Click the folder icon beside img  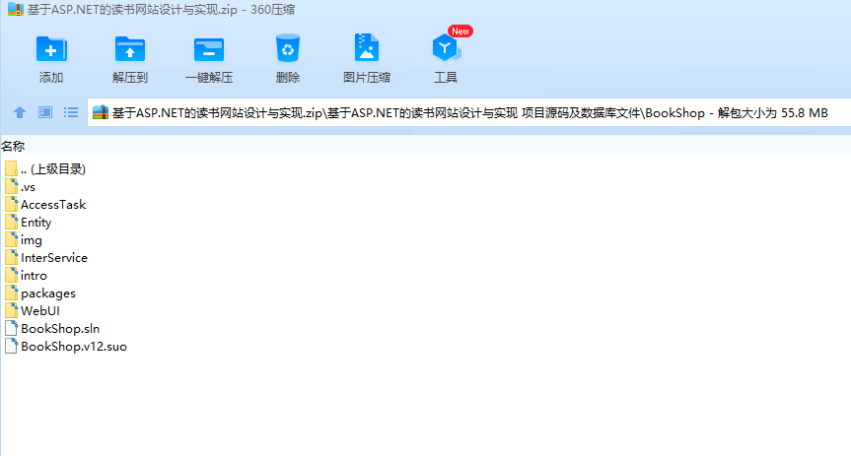pyautogui.click(x=11, y=239)
